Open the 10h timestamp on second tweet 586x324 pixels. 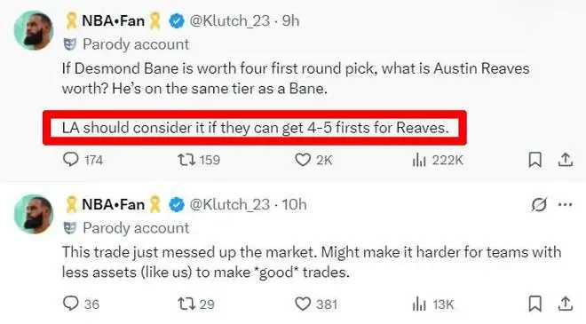(x=295, y=204)
